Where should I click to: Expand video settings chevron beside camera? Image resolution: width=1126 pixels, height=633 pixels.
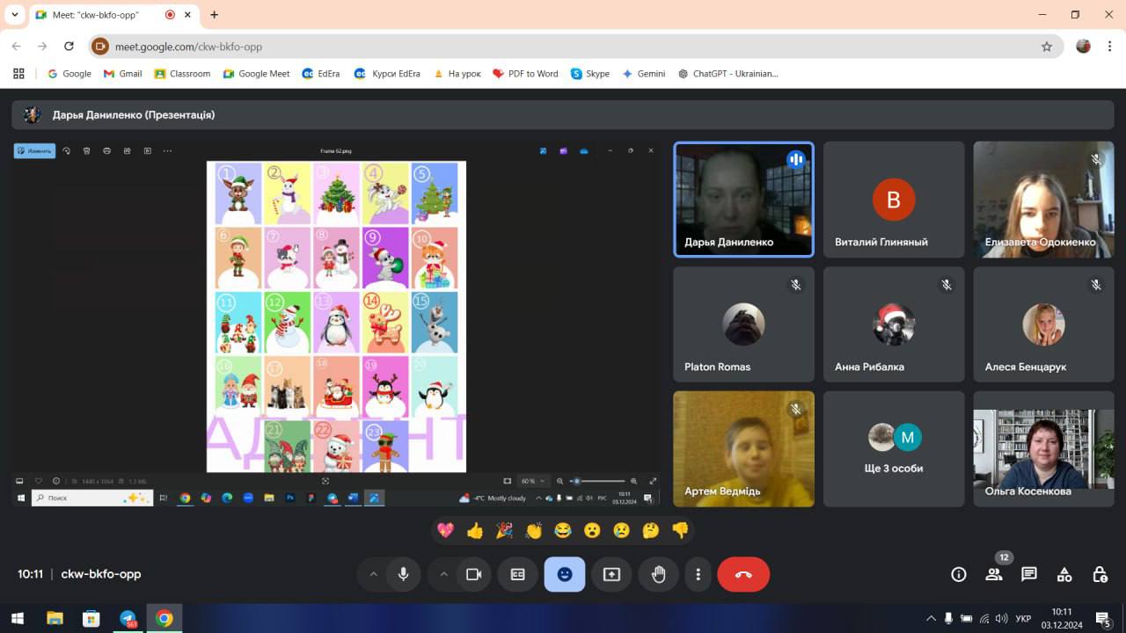[x=443, y=574]
